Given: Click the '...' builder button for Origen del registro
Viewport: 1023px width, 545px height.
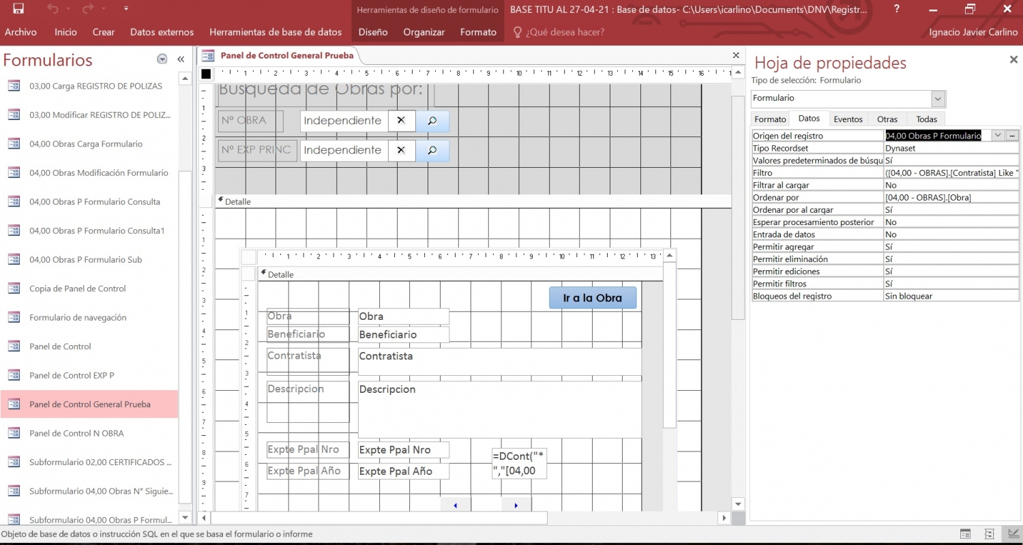Looking at the screenshot, I should point(1013,135).
